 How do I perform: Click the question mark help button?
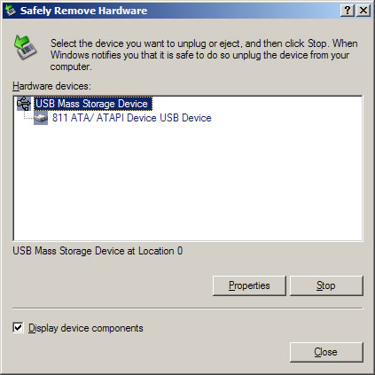(348, 11)
